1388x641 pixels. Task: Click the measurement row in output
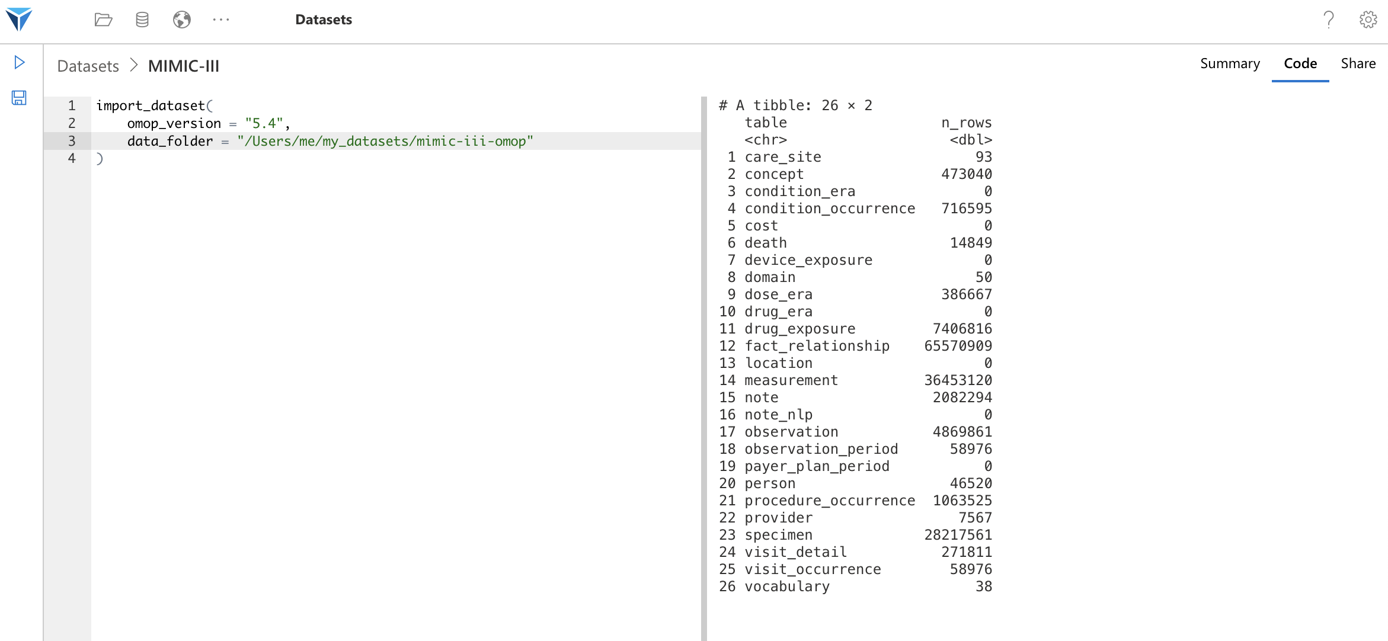pos(856,380)
